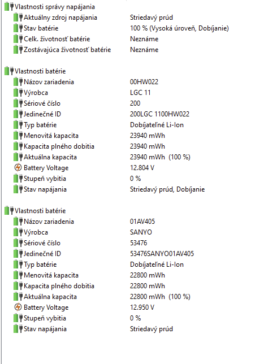Viewport: 264px width, 364px height.
Task: Select 'Kapacita plného dobitia' label in 22800 mWh row
Action: pyautogui.click(x=59, y=286)
